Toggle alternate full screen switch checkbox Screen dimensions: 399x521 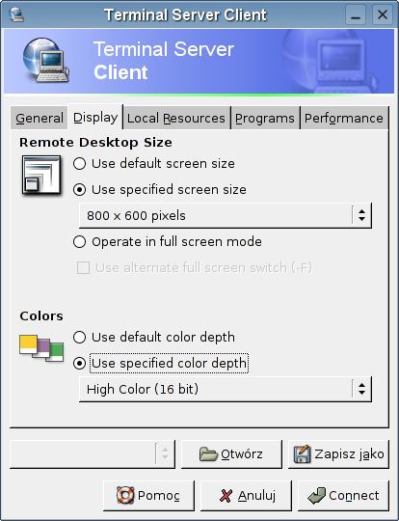83,268
